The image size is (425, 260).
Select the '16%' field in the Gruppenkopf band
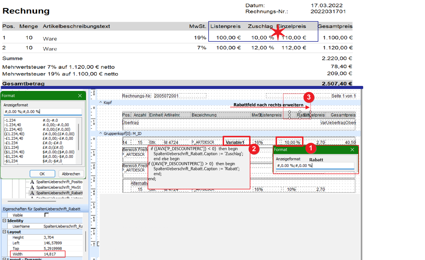258,142
